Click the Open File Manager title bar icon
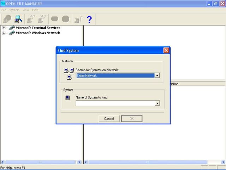 2,3
